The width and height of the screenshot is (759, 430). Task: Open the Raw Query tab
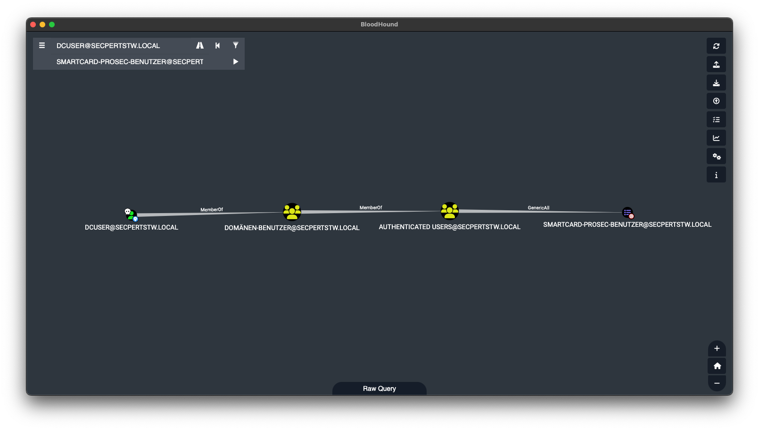click(x=379, y=388)
